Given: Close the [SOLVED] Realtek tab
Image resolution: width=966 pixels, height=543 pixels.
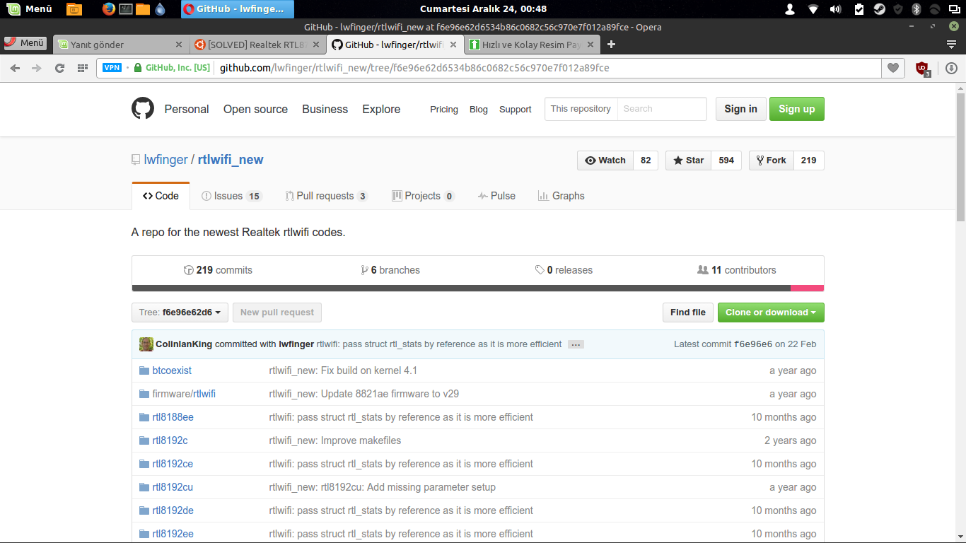Looking at the screenshot, I should (315, 45).
